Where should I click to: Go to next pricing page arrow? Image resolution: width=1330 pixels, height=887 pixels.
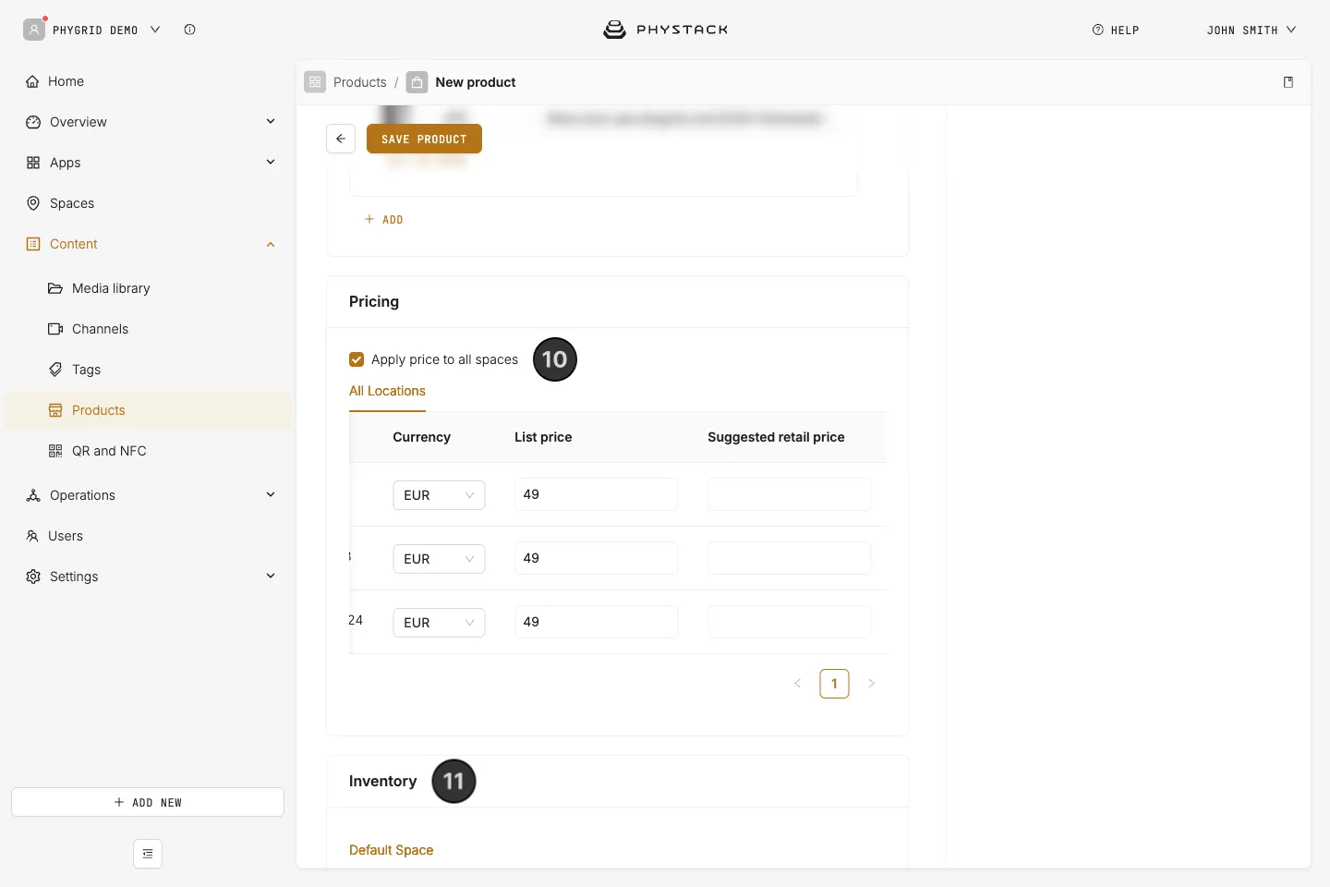point(871,684)
